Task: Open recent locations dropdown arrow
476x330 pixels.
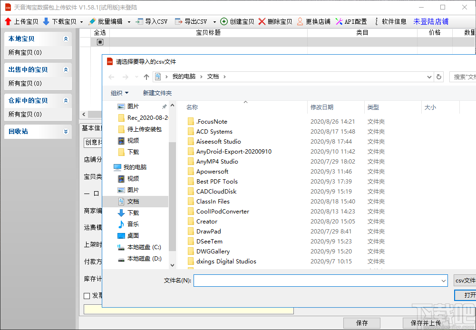Action: pos(136,77)
